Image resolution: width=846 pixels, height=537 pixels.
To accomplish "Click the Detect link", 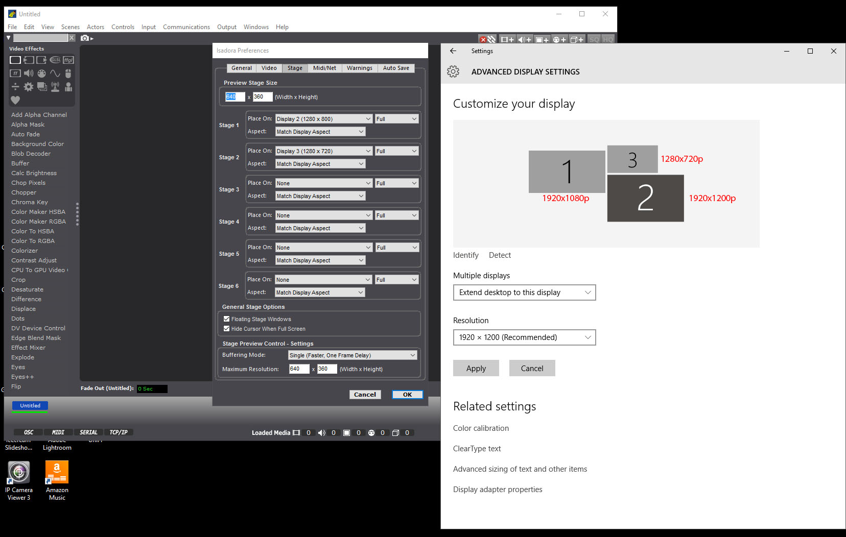I will pyautogui.click(x=500, y=255).
